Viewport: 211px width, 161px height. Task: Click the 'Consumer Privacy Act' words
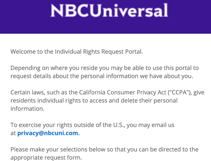click(x=137, y=92)
